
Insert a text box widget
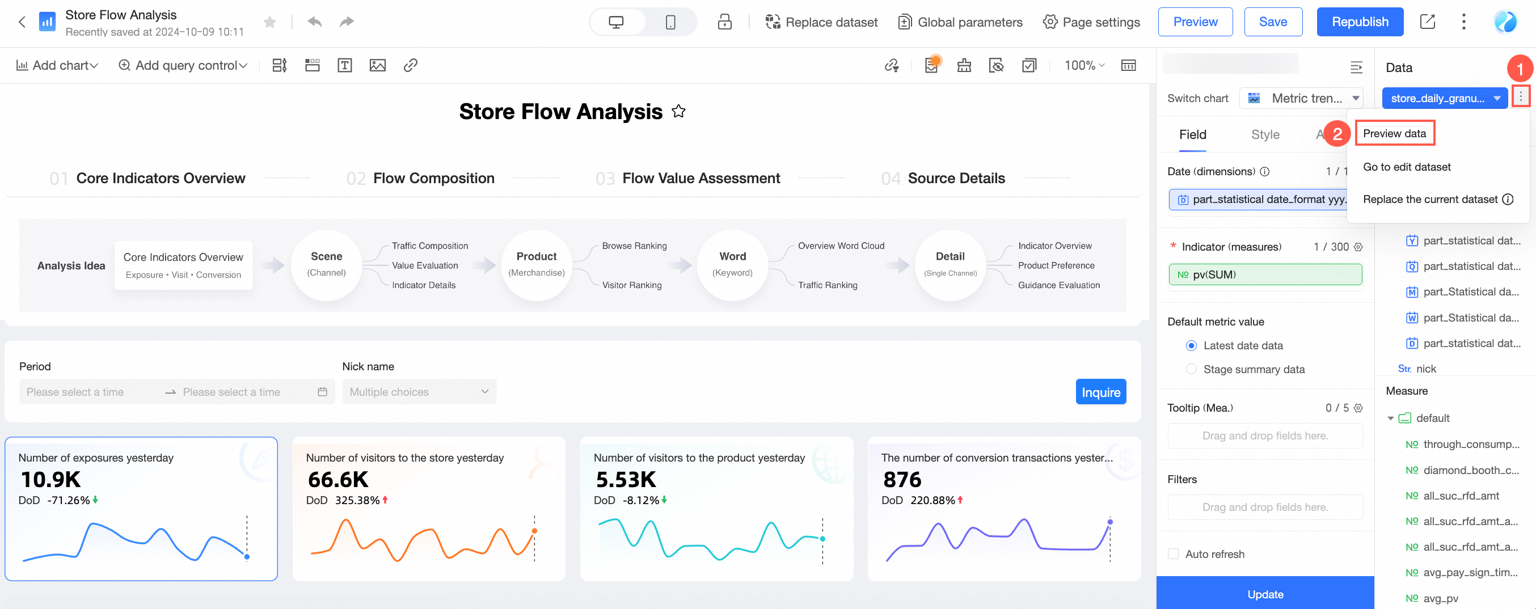pyautogui.click(x=345, y=65)
